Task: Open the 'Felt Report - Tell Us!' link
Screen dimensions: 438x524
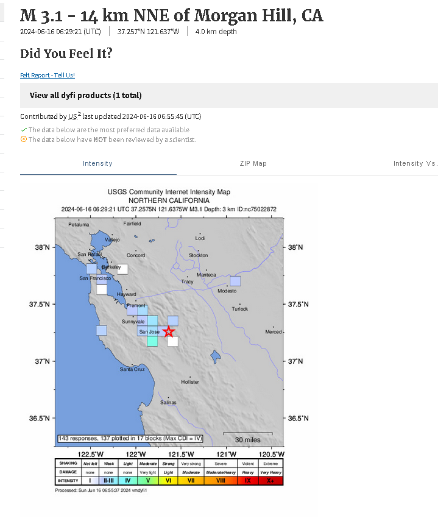Action: 48,75
